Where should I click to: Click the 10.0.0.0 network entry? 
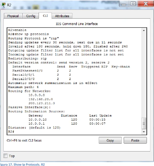37,95
